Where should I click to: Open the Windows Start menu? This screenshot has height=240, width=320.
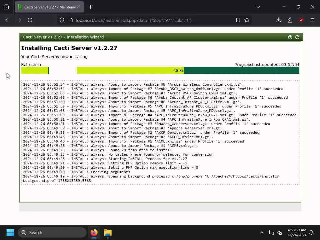[x=10, y=232]
